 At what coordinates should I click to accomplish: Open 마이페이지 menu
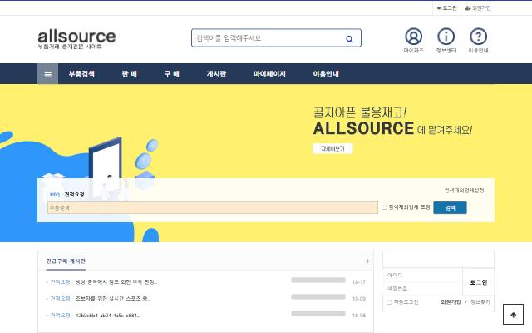coord(269,74)
